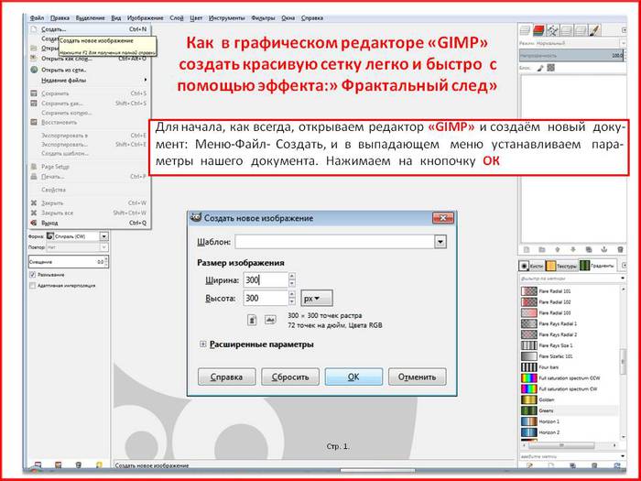
Task: Raise the layer with the up arrow icon
Action: [557, 249]
